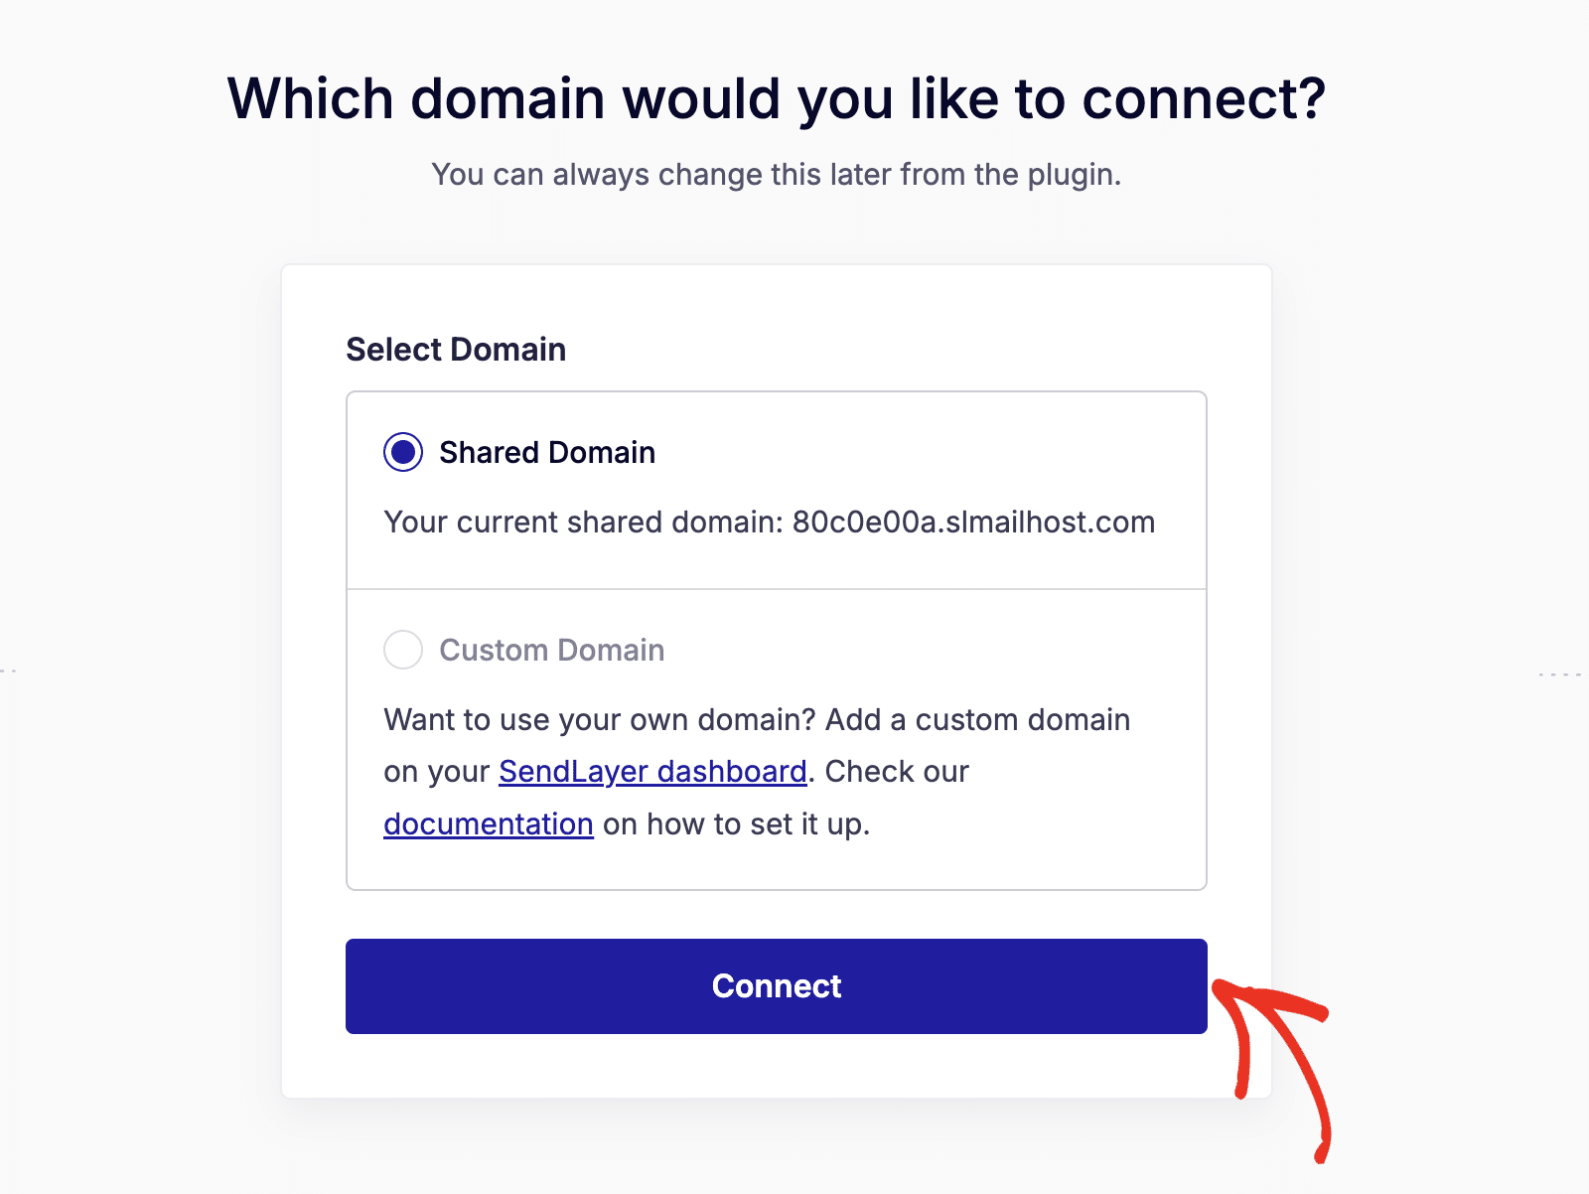The height and width of the screenshot is (1194, 1589).
Task: Click the "Add a custom domain" phrase
Action: [x=977, y=720]
